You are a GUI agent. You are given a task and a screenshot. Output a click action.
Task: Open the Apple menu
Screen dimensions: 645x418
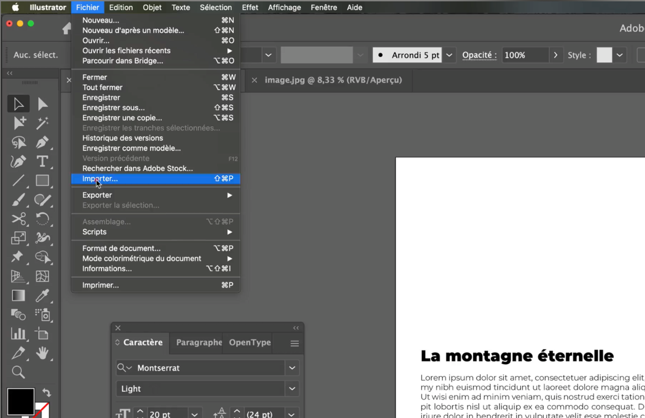(15, 8)
